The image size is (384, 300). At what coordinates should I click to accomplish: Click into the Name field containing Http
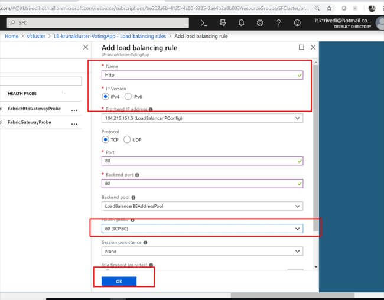(x=202, y=75)
